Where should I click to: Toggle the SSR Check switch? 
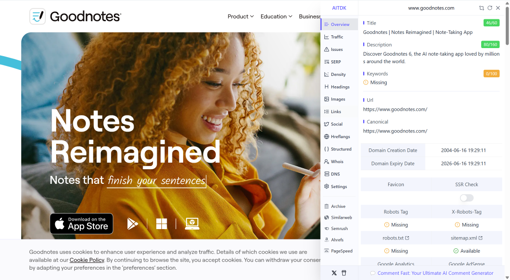point(467,198)
